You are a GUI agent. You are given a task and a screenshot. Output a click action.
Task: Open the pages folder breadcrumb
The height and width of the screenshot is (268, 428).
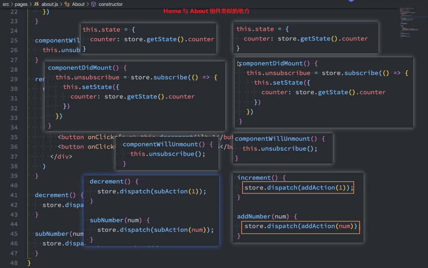point(21,4)
